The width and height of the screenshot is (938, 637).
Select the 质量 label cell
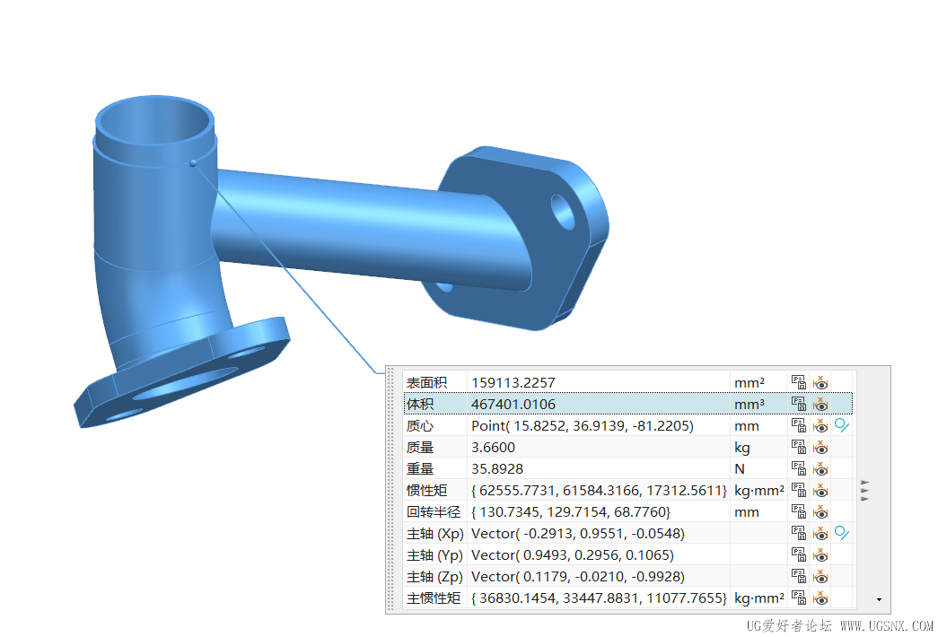435,447
